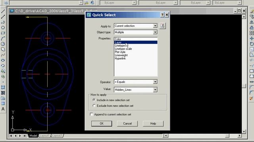Open the Layer Properties Manager icon
The width and height of the screenshot is (254, 142).
pos(6,3)
